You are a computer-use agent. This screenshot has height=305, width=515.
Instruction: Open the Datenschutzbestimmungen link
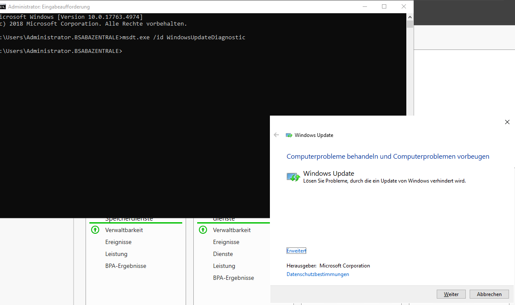coord(318,274)
